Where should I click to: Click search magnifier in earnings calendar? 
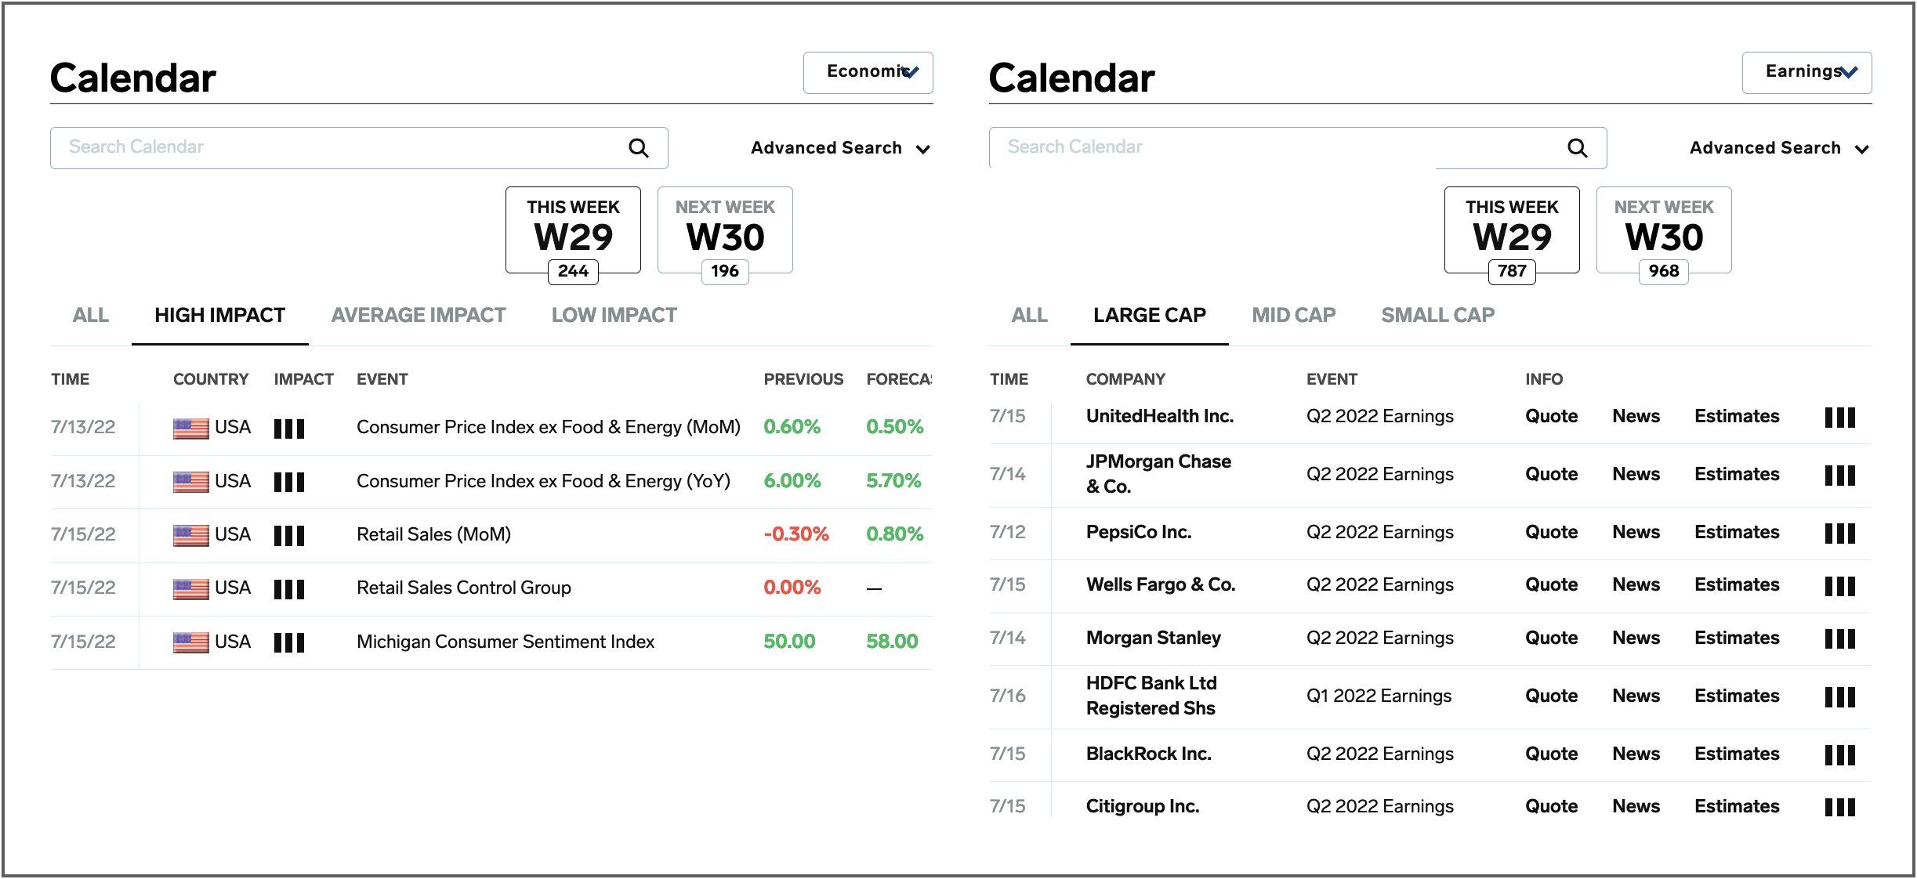[x=1577, y=148]
